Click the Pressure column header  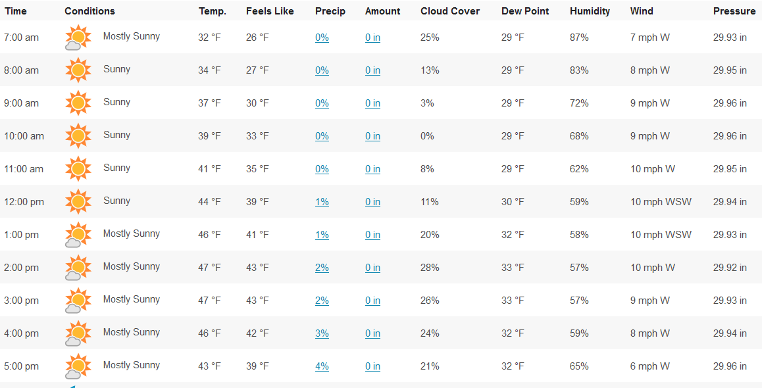pyautogui.click(x=734, y=11)
